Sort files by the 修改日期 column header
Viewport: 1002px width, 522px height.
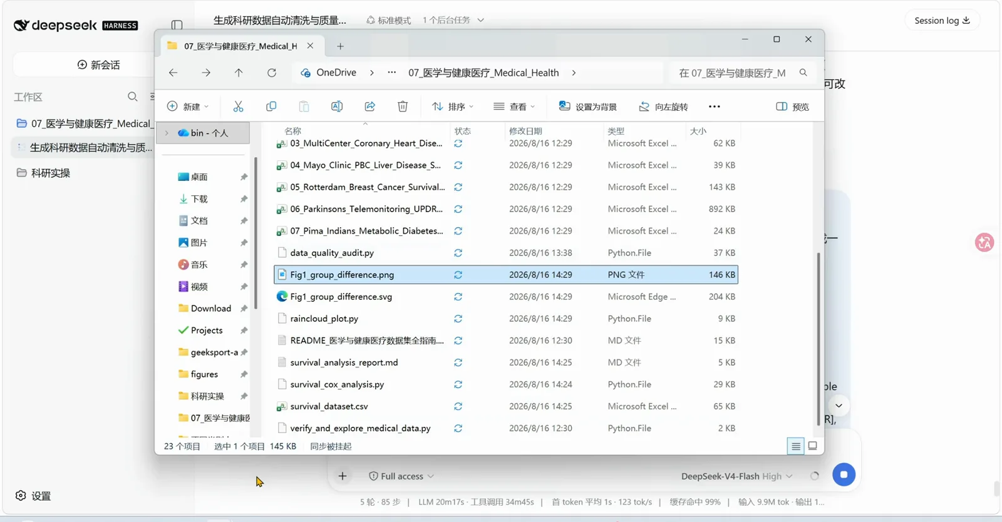(525, 131)
